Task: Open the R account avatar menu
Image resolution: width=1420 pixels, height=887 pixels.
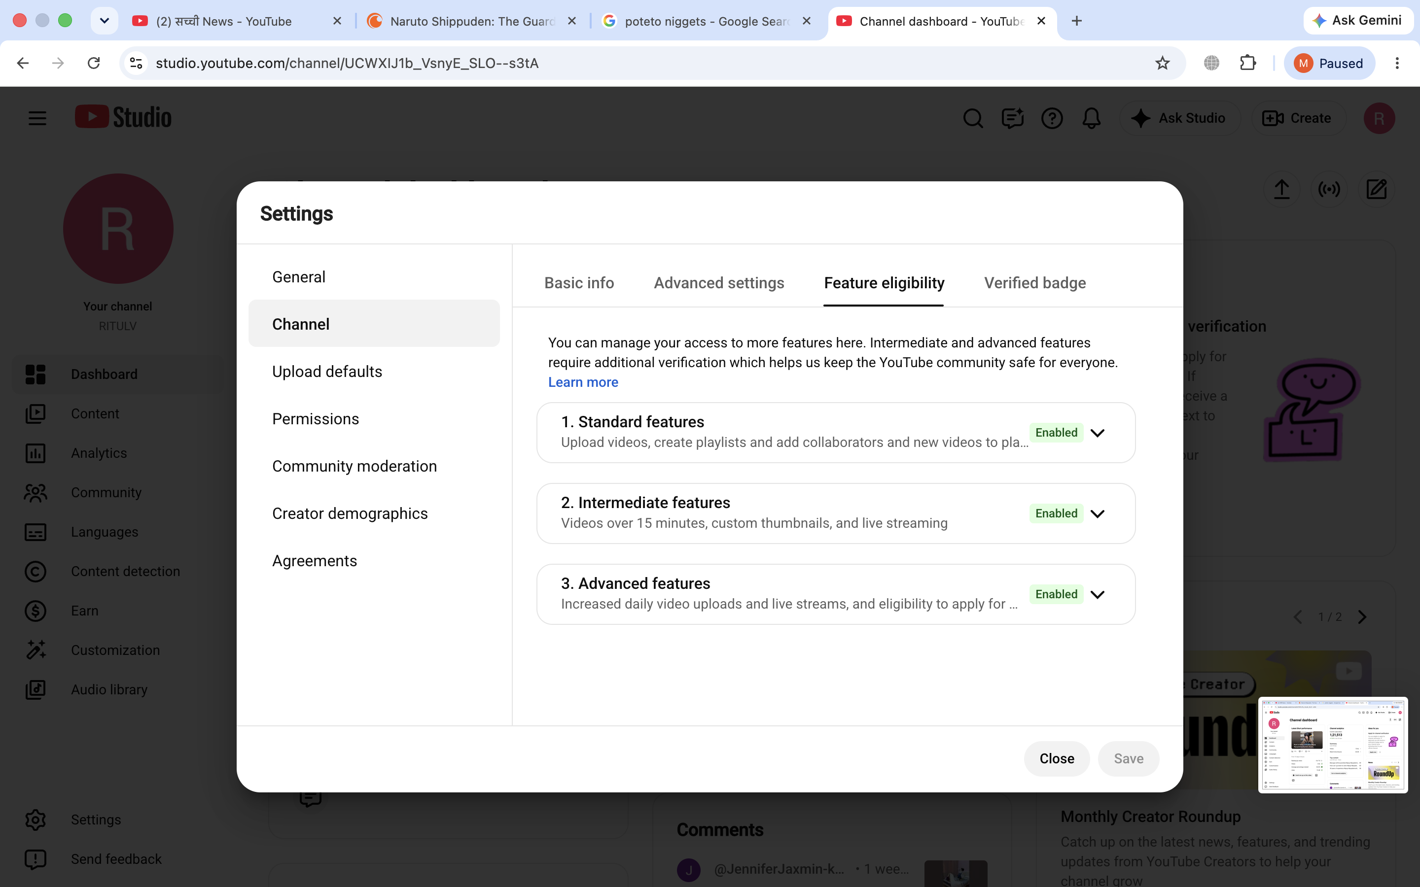Action: (1379, 118)
